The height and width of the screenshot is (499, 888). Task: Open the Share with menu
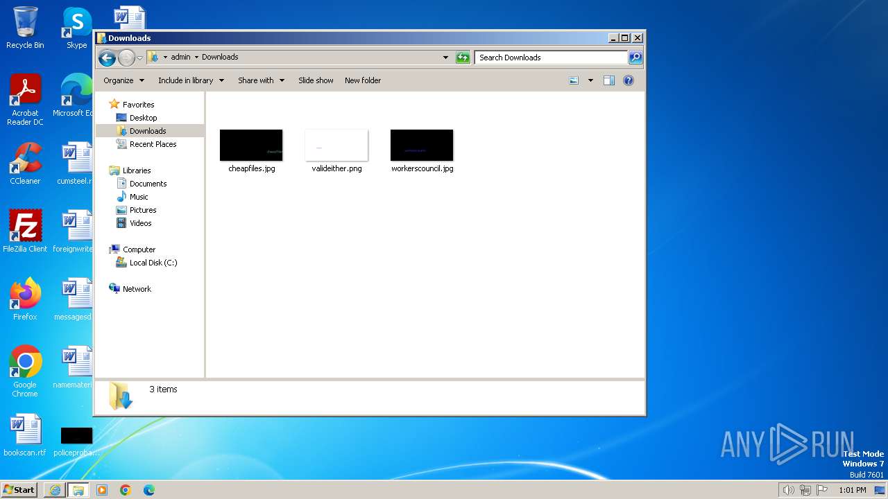pos(261,80)
